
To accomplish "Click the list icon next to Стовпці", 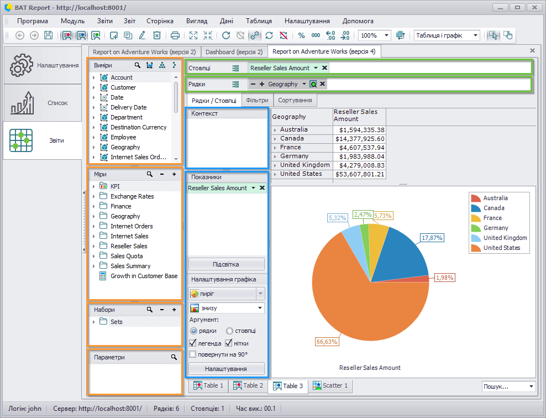I will [236, 68].
